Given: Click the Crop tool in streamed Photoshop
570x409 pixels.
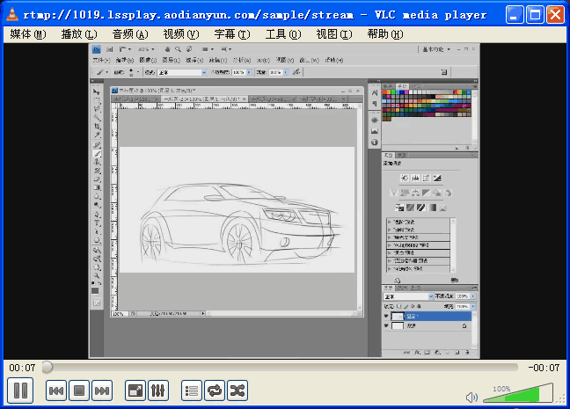Looking at the screenshot, I should (x=97, y=127).
